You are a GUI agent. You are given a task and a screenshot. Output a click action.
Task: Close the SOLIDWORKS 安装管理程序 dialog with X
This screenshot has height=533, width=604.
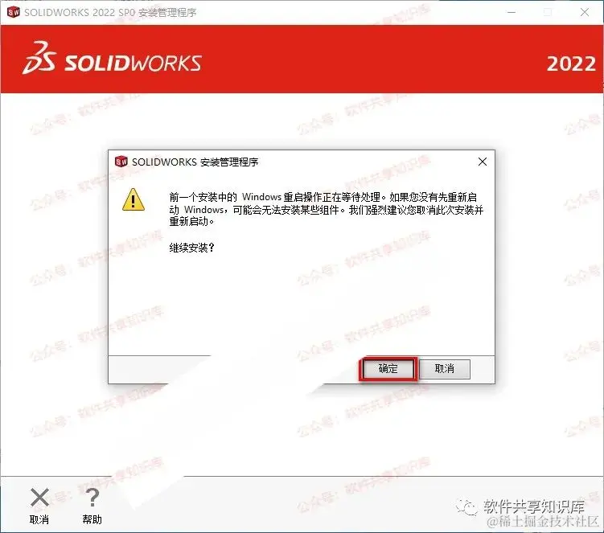coord(483,162)
